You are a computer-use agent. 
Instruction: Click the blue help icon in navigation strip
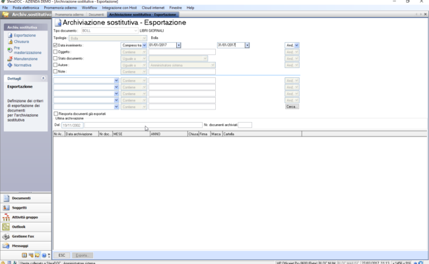[44, 255]
